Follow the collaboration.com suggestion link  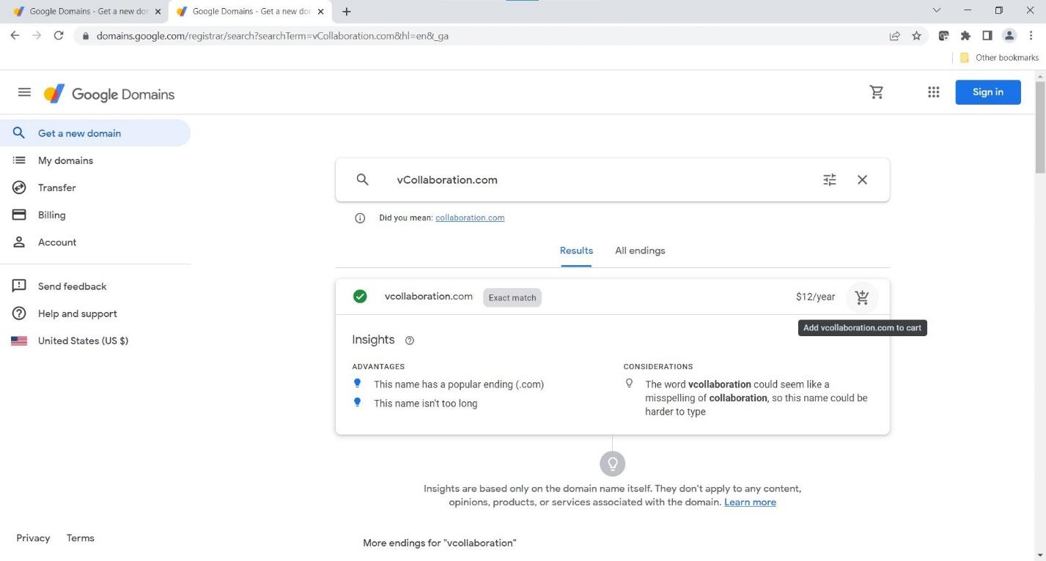(x=470, y=218)
